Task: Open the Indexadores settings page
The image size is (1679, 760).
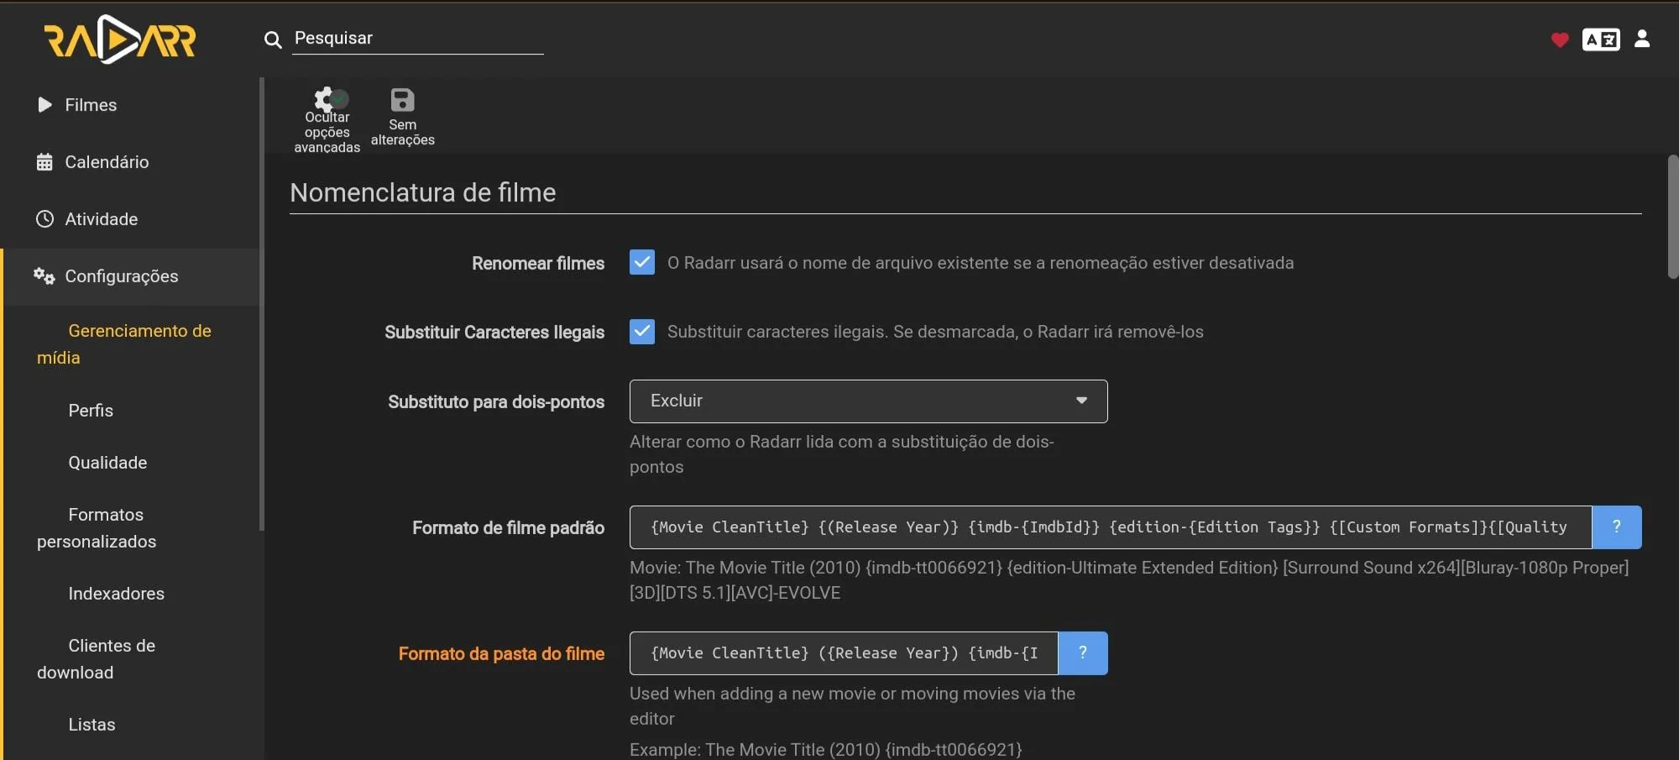Action: [116, 594]
